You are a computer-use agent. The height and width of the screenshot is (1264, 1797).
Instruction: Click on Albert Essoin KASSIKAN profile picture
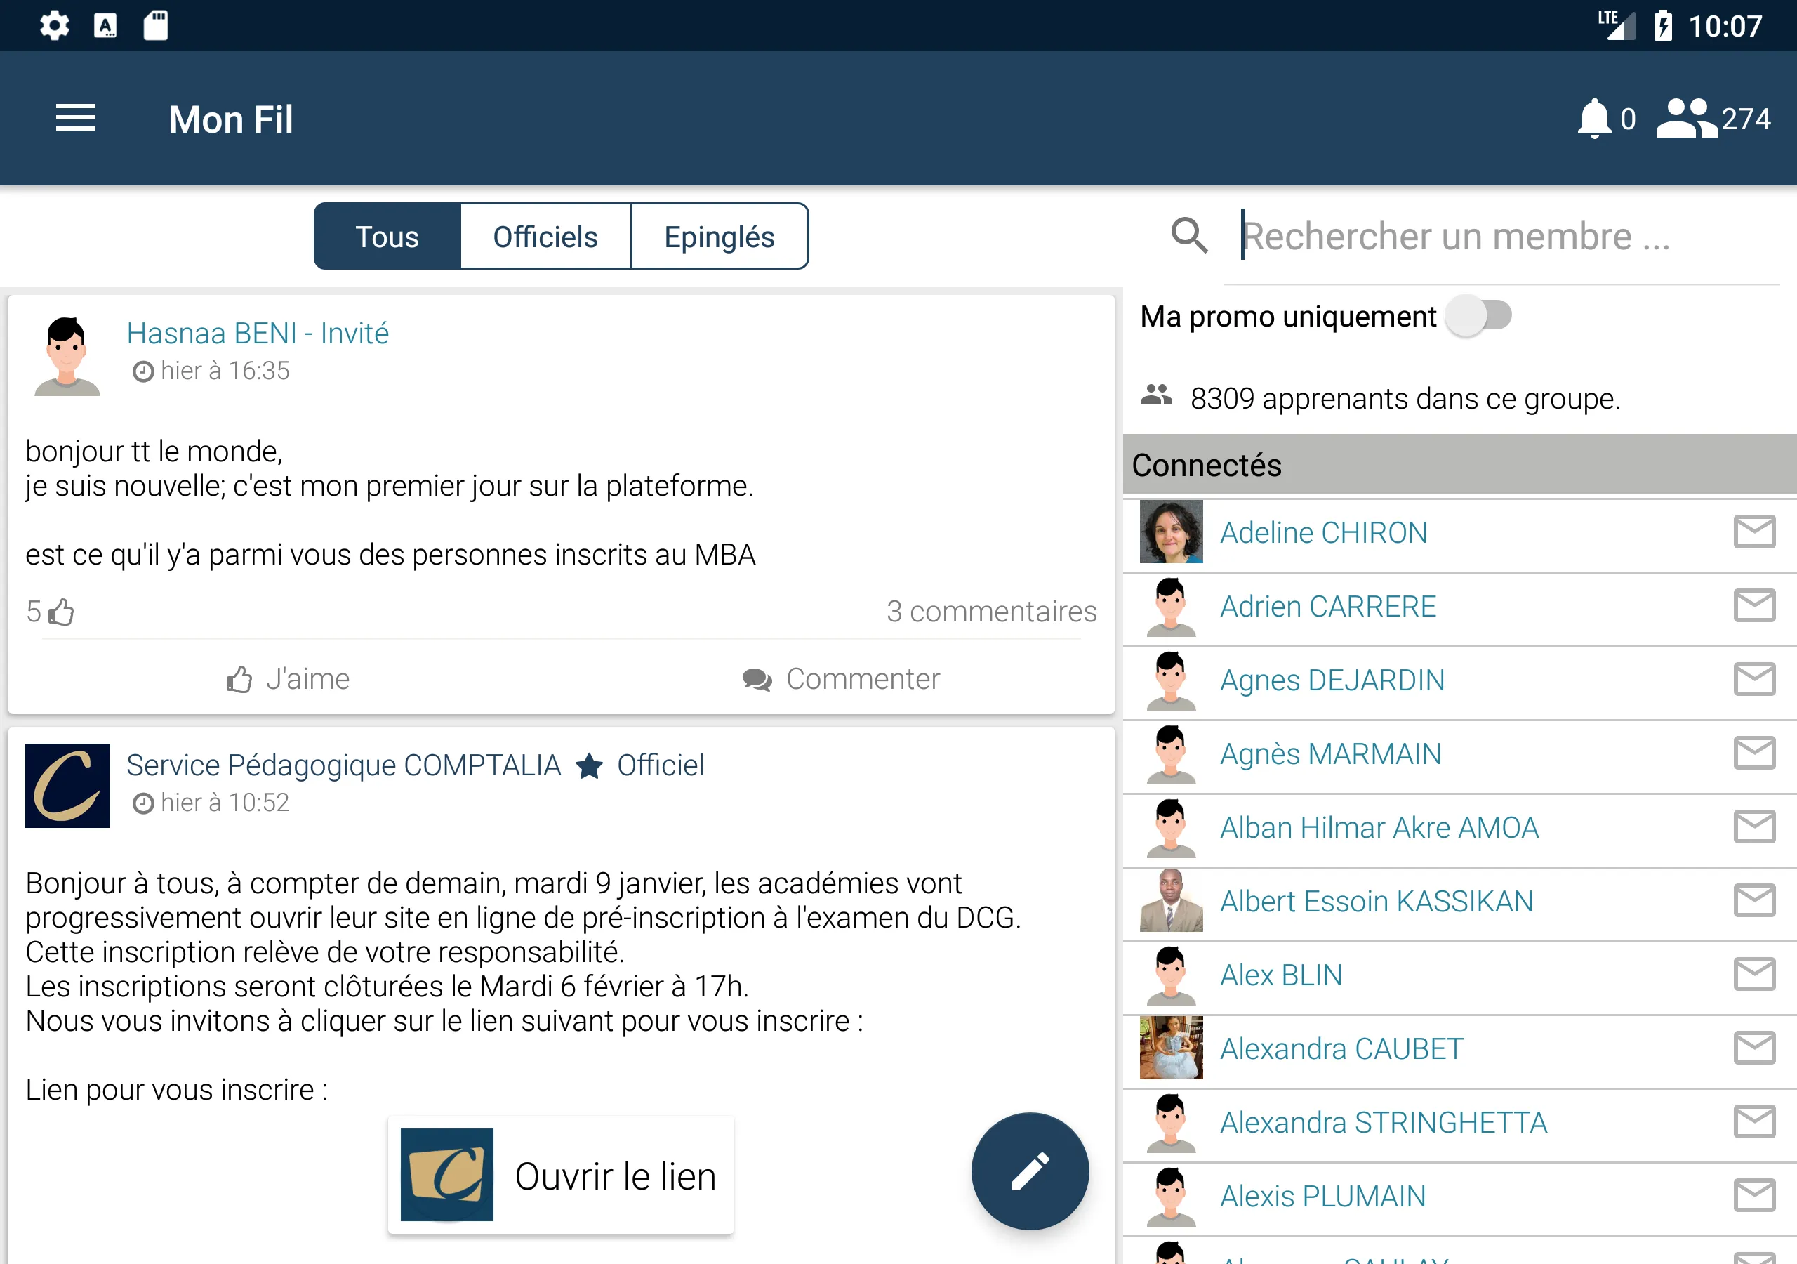(x=1171, y=902)
